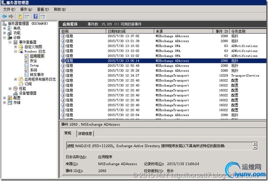The height and width of the screenshot is (181, 268).
Task: Collapse the Windows 日志 node
Action: 15,51
